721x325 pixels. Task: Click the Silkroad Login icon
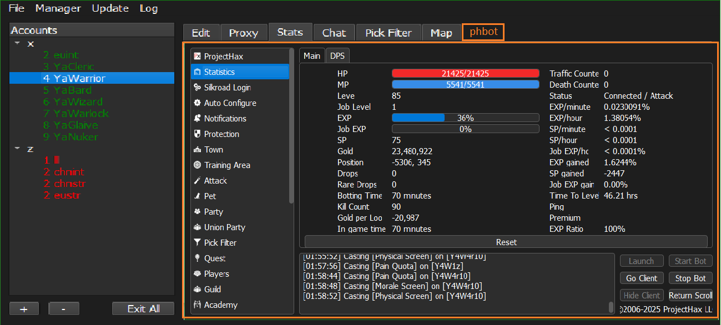pyautogui.click(x=197, y=88)
